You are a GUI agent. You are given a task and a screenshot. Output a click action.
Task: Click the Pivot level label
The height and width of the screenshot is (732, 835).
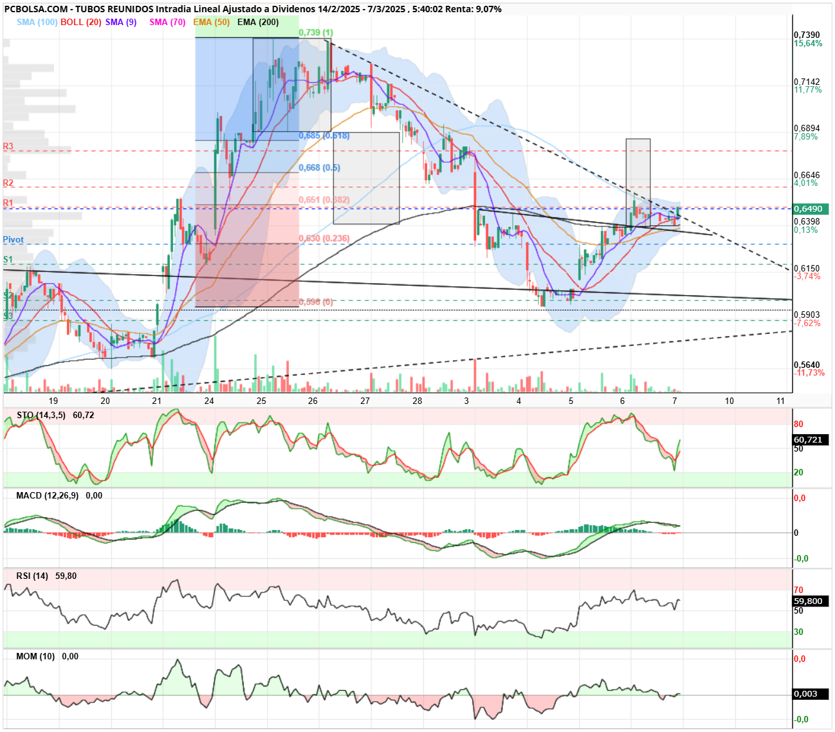pos(13,239)
